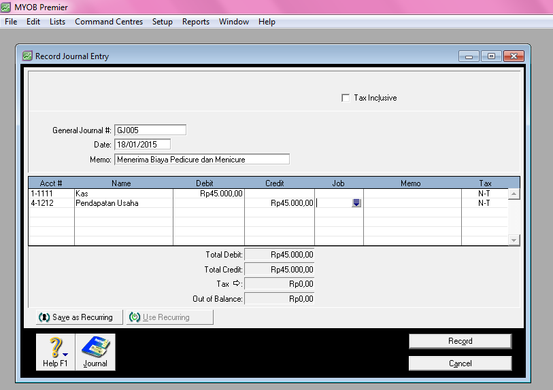Click journal table scroll up arrow
The width and height of the screenshot is (553, 390).
tap(514, 194)
